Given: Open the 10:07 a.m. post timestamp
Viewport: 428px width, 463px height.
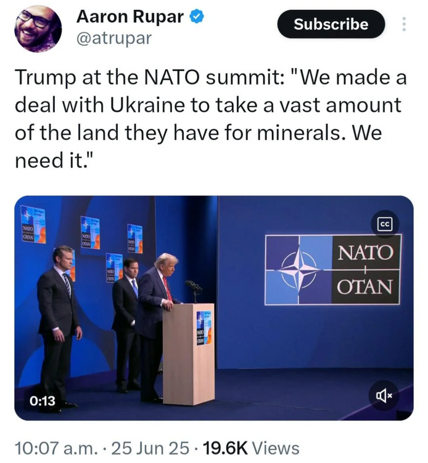Looking at the screenshot, I should (52, 448).
